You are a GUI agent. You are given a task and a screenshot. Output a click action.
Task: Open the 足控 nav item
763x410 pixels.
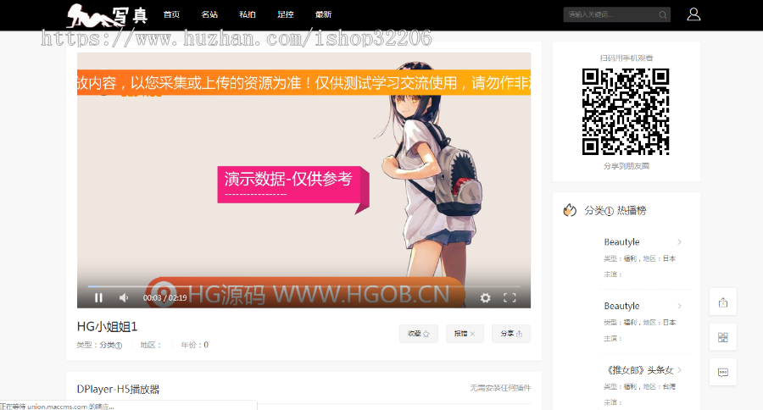[x=285, y=14]
